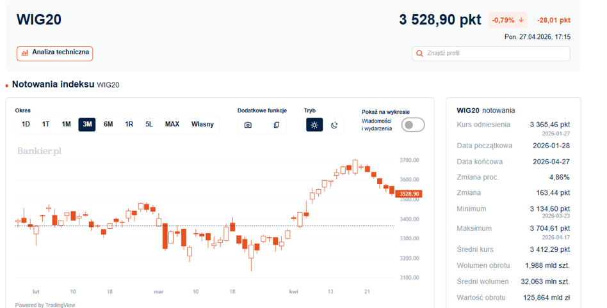
Task: Select the active 3M period tab
Action: tap(87, 125)
